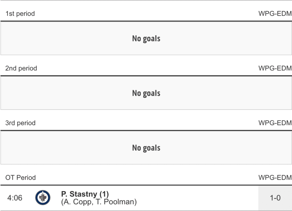Click the dark divider under OT Period heading
Screen dimensions: 292x211
coord(146,185)
